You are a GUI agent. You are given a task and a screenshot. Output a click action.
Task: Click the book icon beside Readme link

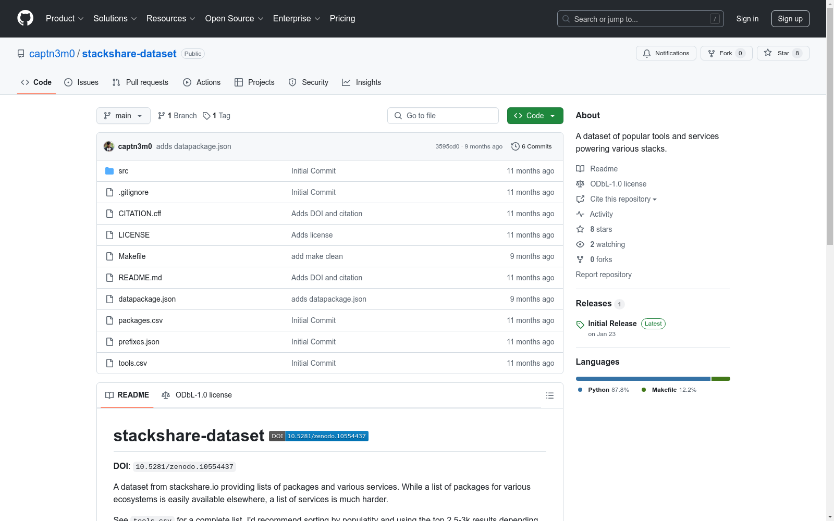click(x=580, y=169)
